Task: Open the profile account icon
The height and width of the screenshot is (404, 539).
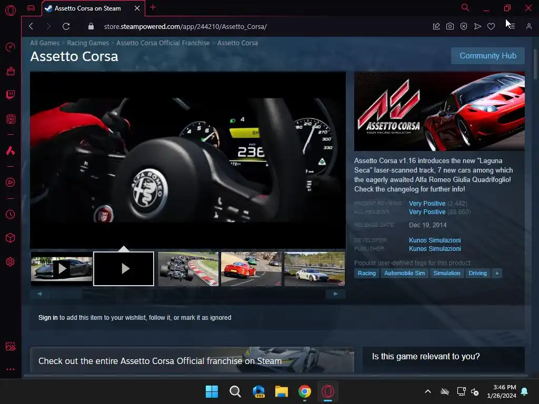Action: click(x=529, y=26)
